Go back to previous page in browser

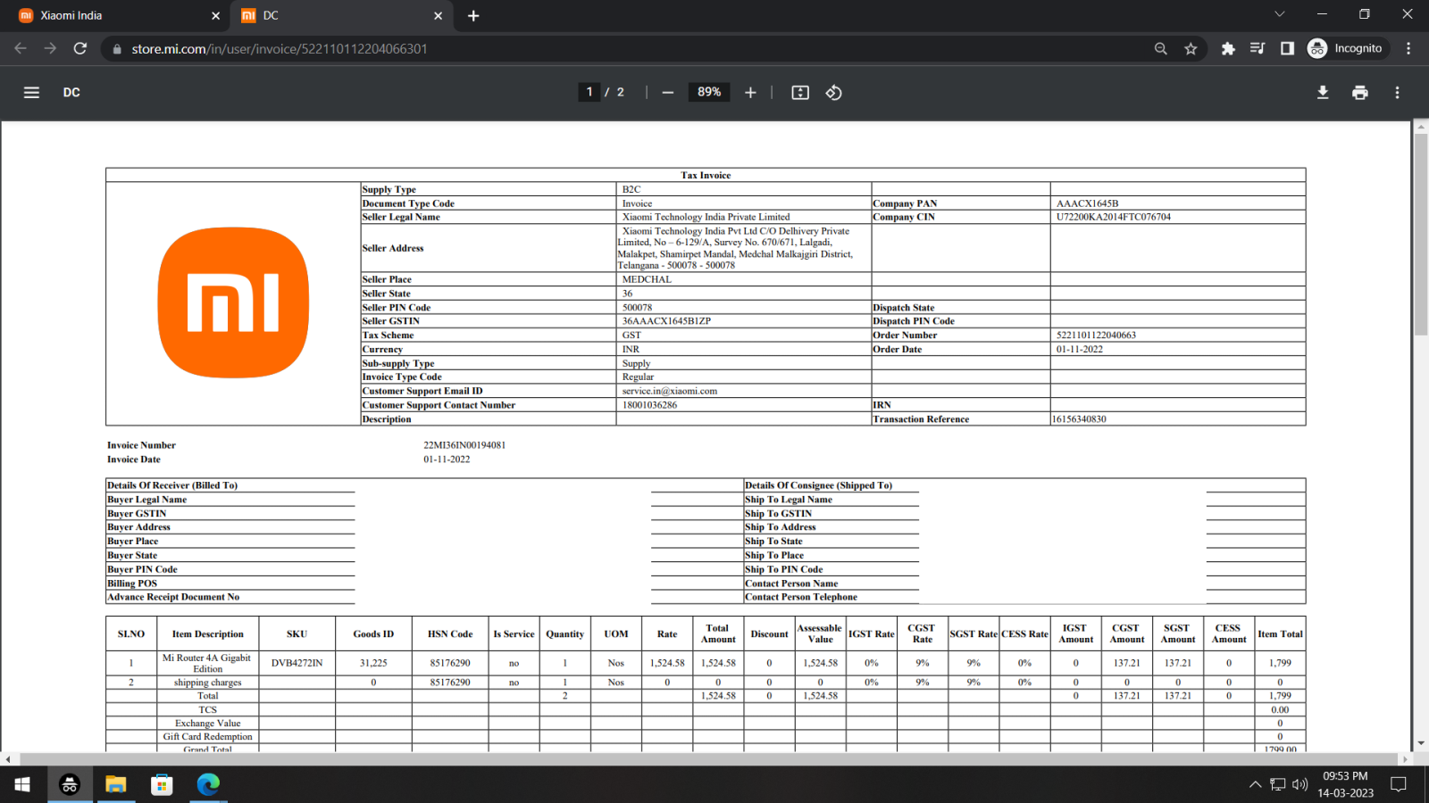(21, 48)
